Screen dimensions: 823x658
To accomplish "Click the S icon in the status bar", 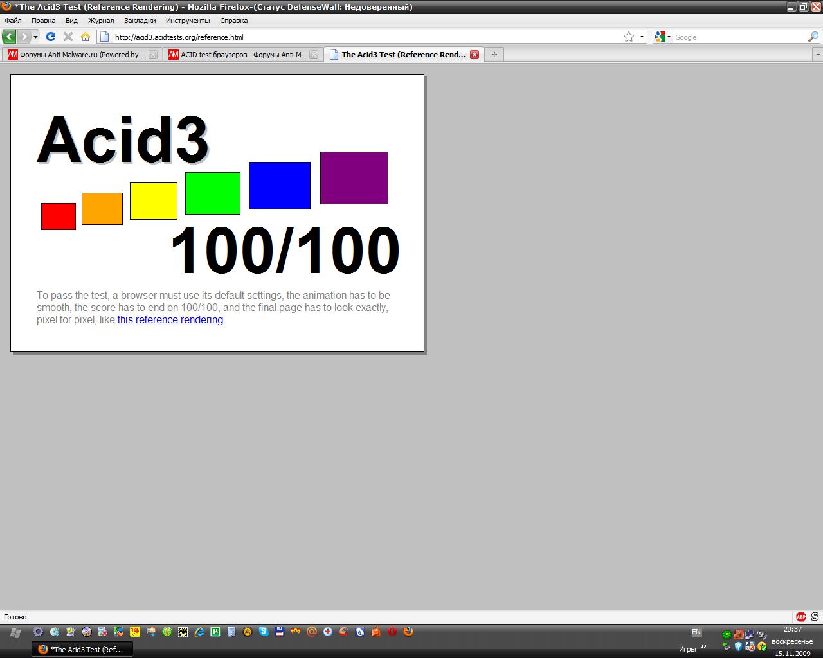I will pos(815,617).
